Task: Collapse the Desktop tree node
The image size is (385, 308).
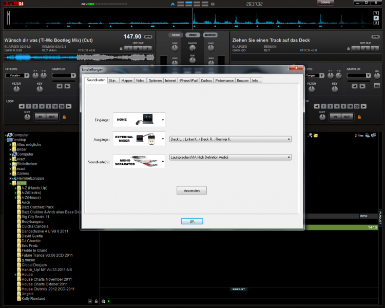Action: 6,140
